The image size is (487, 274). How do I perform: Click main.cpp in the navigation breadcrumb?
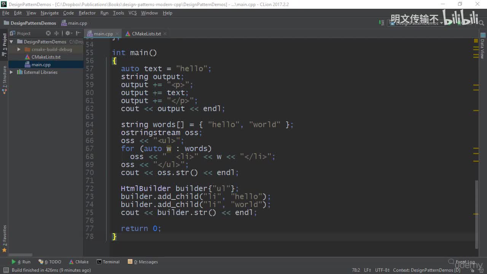coord(74,23)
